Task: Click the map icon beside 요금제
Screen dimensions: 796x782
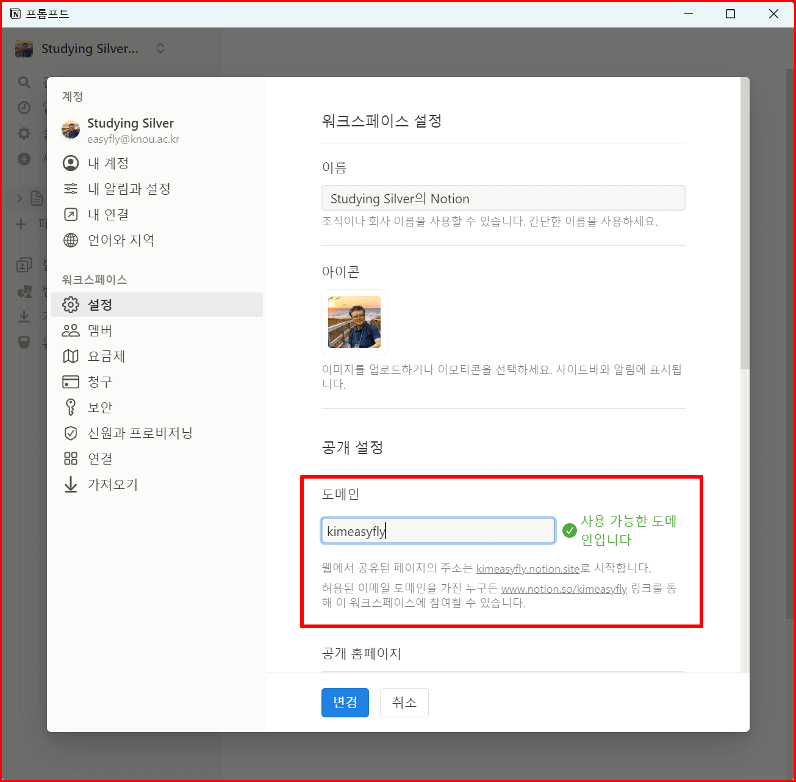Action: [71, 356]
